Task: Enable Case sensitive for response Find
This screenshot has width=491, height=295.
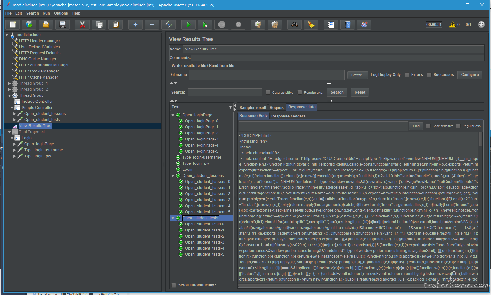Action: pos(428,126)
